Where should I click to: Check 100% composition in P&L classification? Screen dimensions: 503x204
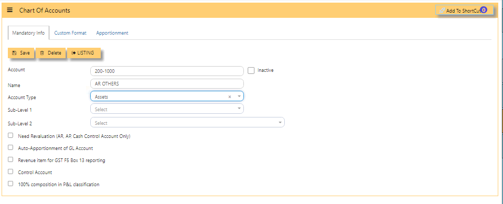(x=10, y=184)
